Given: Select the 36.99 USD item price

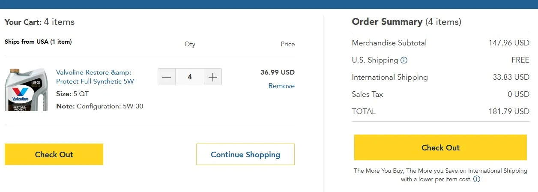Looking at the screenshot, I should pyautogui.click(x=278, y=72).
